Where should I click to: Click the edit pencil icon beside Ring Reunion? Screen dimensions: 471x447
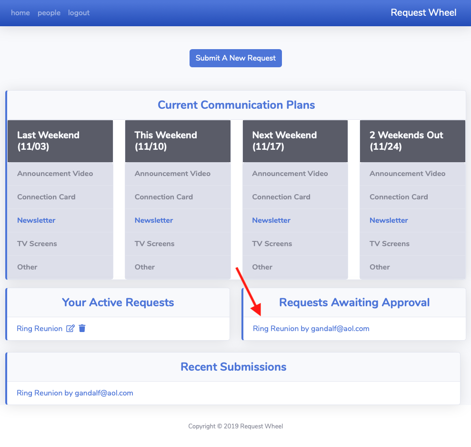(x=70, y=328)
